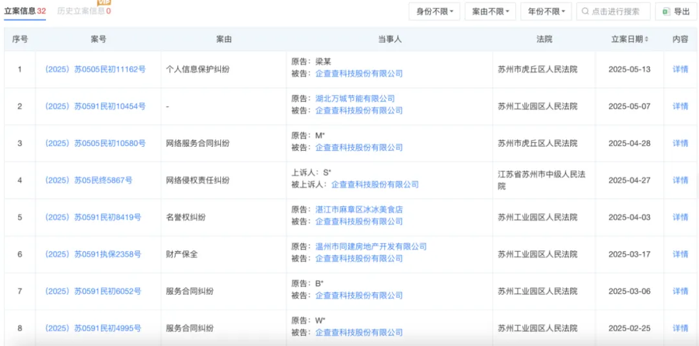The width and height of the screenshot is (699, 346).
Task: Click defendant 企查查科技股份有限公司 in row 1
Action: [359, 74]
